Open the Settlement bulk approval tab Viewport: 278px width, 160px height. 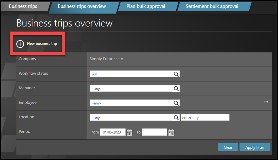tap(212, 7)
